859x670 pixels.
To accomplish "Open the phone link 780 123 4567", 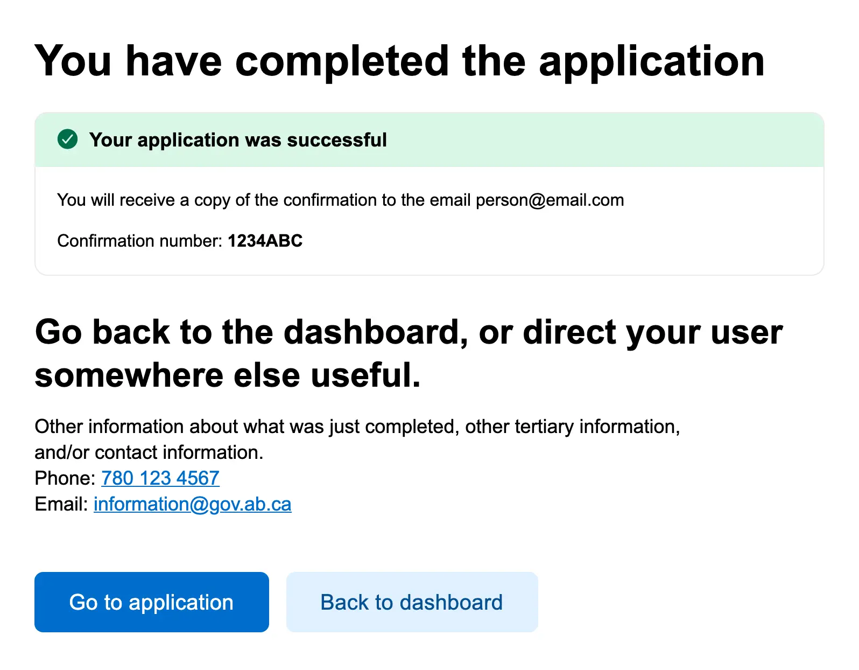I will [160, 478].
